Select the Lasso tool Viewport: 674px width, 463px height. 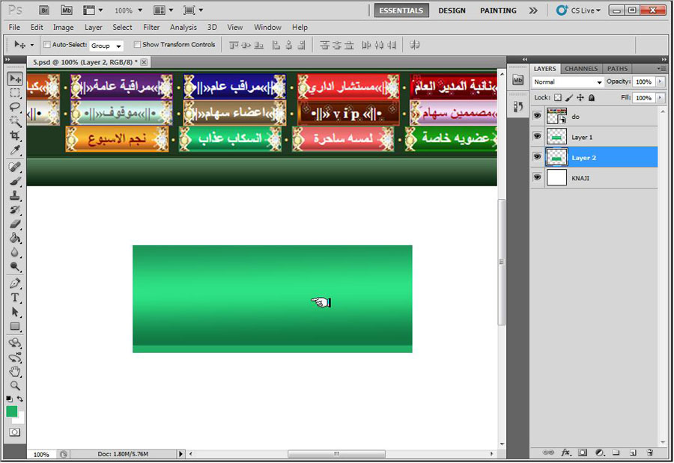coord(15,107)
